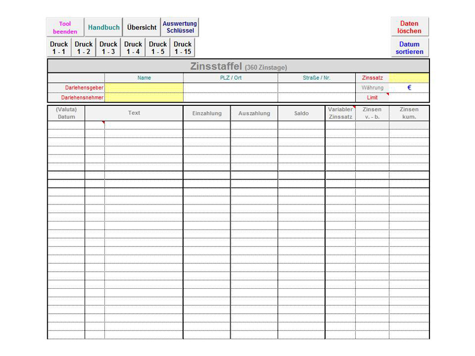Select the Limit value cell
Screen dimensions: 475x356
coord(409,97)
